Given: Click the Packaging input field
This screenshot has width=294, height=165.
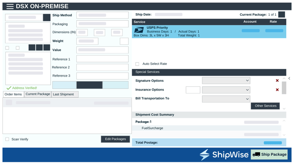Looking at the screenshot, I should (102, 24).
